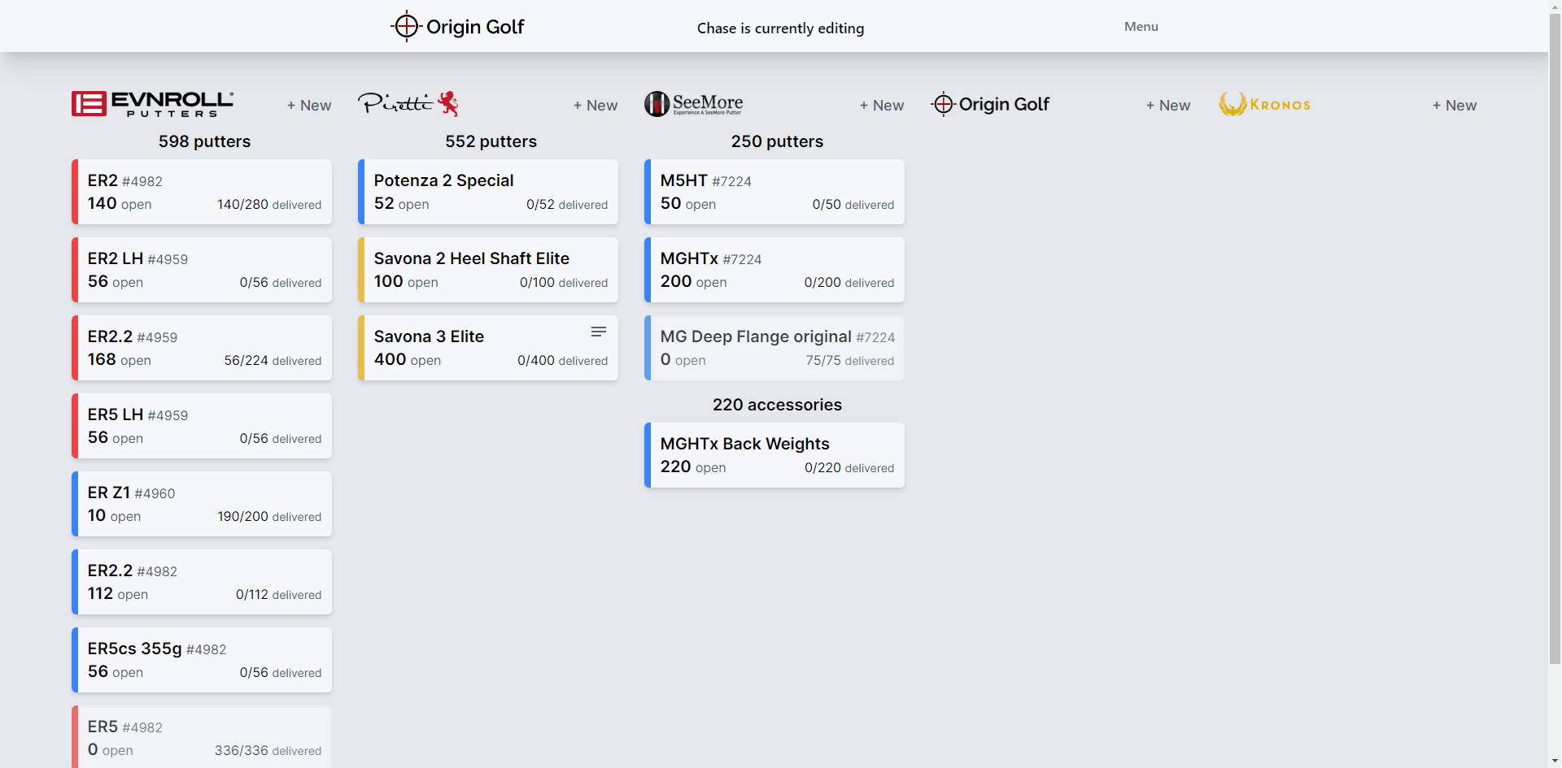Select the Savona 2 Heel Shaft Elite card
Image resolution: width=1562 pixels, height=768 pixels.
click(x=488, y=270)
